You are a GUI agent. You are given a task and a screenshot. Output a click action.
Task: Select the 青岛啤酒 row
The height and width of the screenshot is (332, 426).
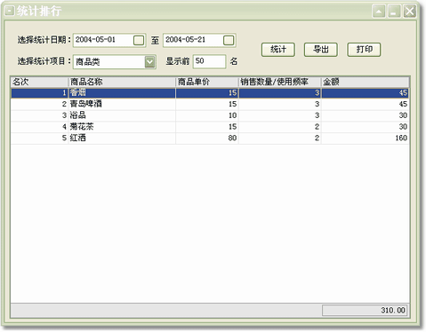pyautogui.click(x=210, y=104)
